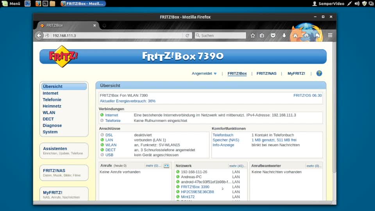This screenshot has width=375, height=211.
Task: Click the show desktop icon in taskbar
Action: point(27,4)
